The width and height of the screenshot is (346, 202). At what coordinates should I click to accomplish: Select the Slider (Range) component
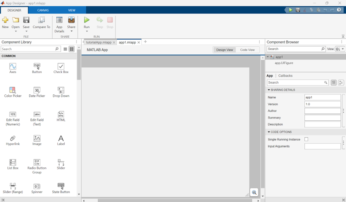[x=13, y=189]
